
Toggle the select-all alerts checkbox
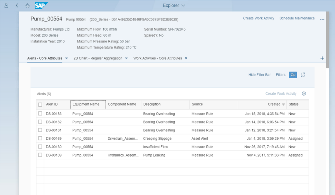point(40,105)
